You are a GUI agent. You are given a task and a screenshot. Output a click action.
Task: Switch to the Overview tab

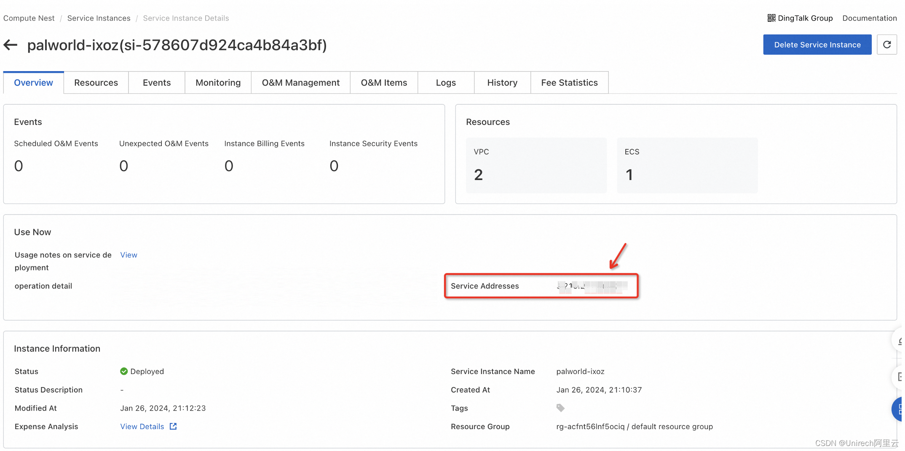[x=34, y=82]
